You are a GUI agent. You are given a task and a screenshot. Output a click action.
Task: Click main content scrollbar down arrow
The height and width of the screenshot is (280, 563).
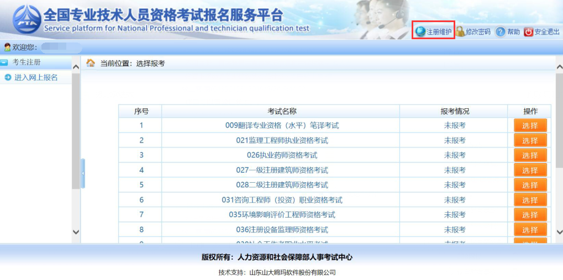click(559, 233)
